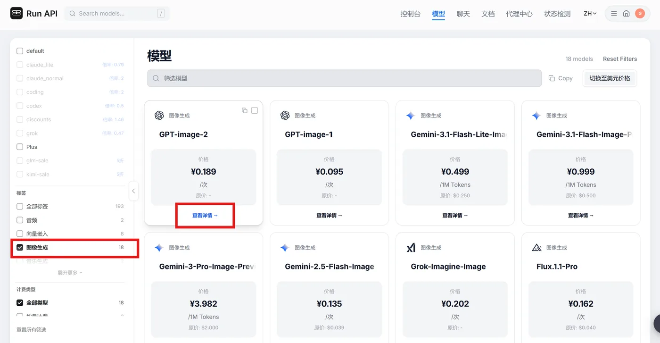Check the 音频 tag filter

click(20, 220)
